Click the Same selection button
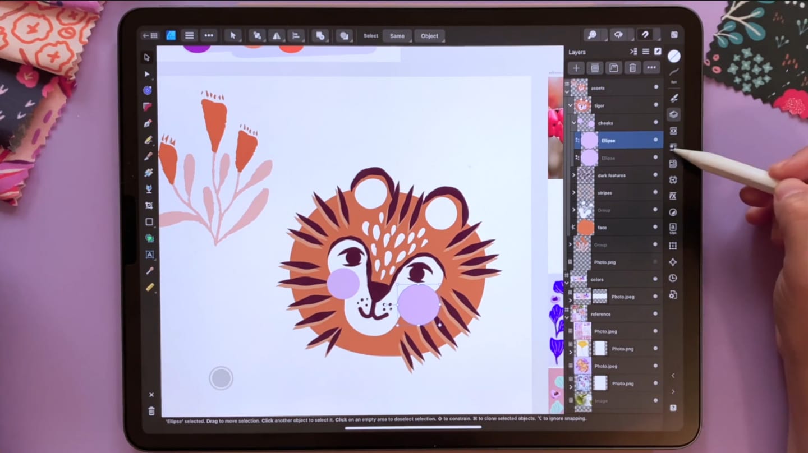 (397, 35)
